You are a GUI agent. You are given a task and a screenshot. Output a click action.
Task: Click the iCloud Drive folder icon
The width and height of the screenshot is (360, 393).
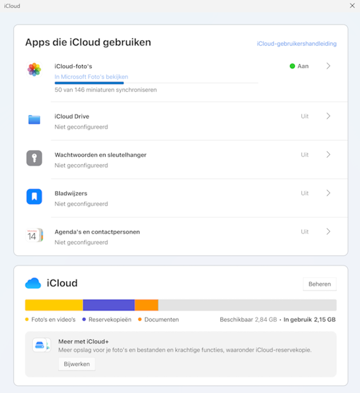(34, 120)
